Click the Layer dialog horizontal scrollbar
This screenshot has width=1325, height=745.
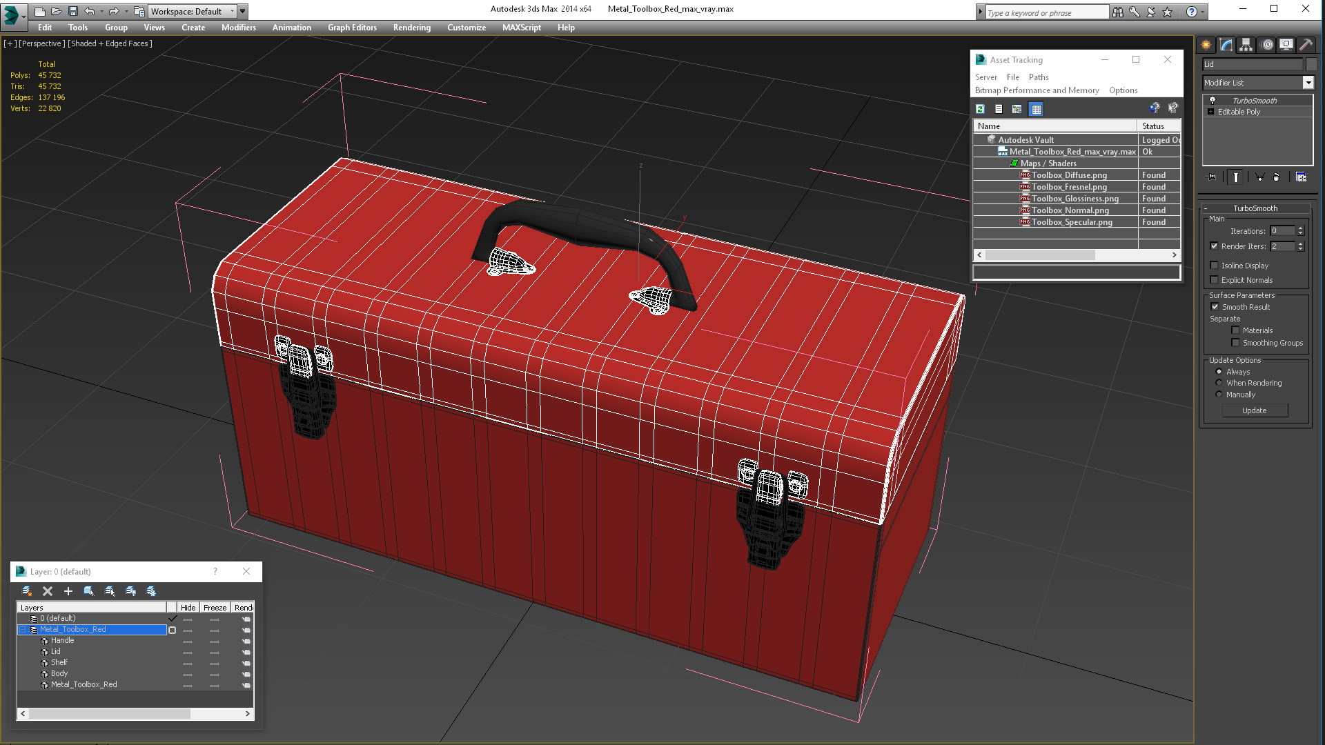click(x=135, y=713)
